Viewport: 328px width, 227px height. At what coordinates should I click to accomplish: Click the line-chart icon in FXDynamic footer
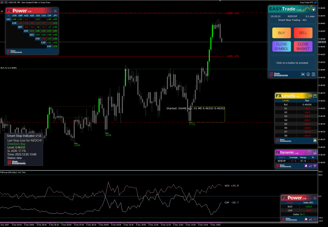point(310,166)
